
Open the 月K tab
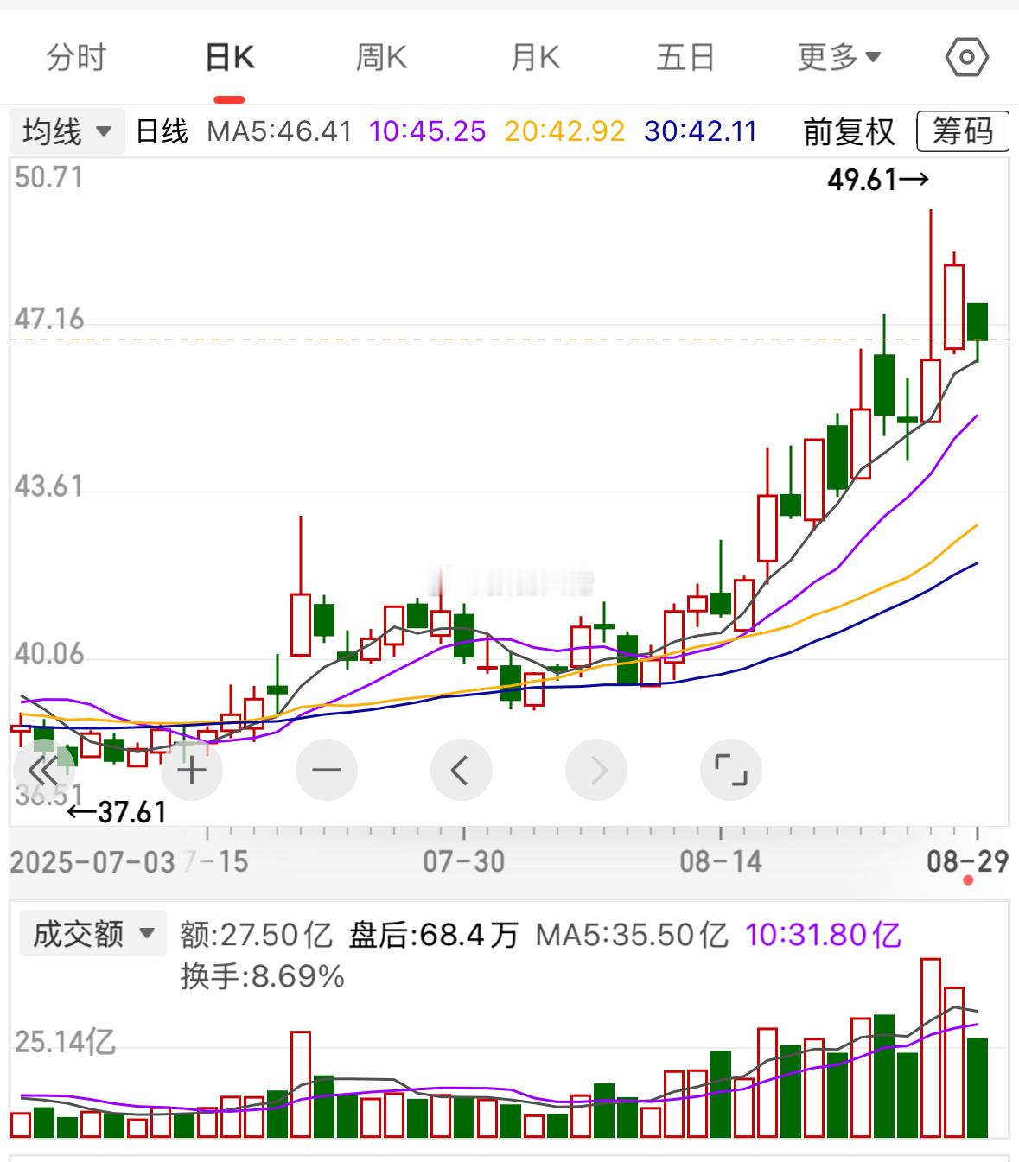(x=535, y=58)
